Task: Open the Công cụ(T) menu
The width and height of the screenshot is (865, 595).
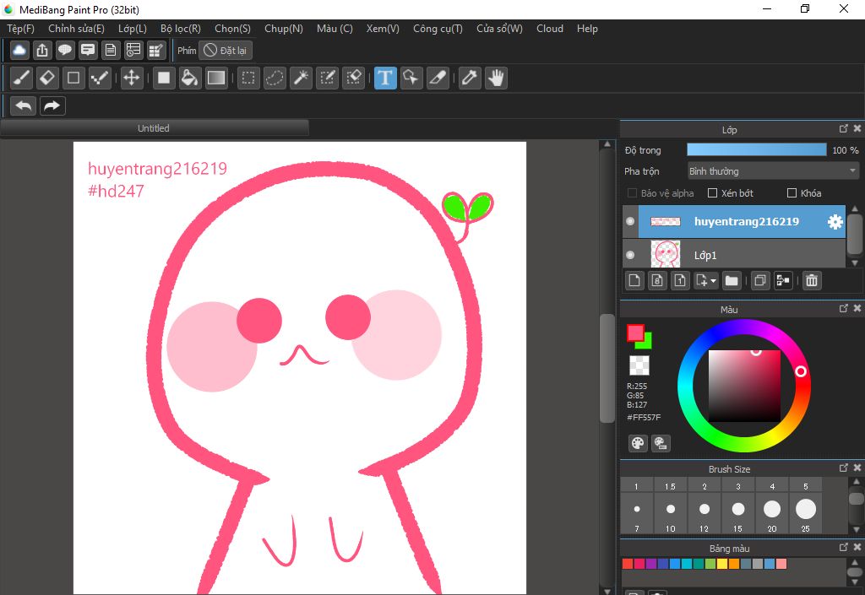Action: pyautogui.click(x=438, y=29)
